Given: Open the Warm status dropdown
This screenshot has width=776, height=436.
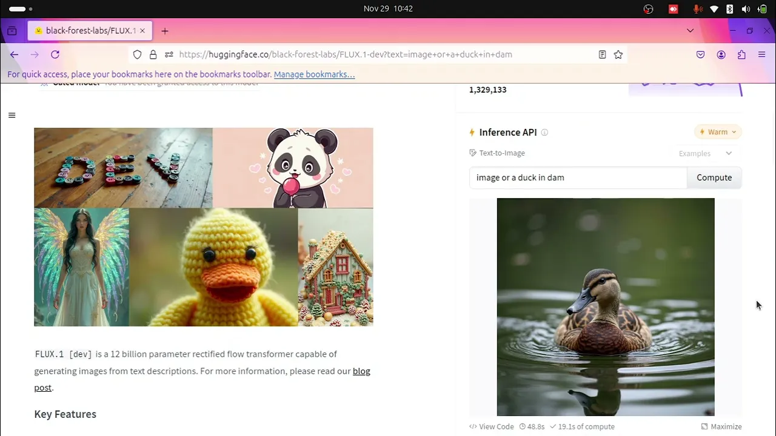Looking at the screenshot, I should (718, 132).
